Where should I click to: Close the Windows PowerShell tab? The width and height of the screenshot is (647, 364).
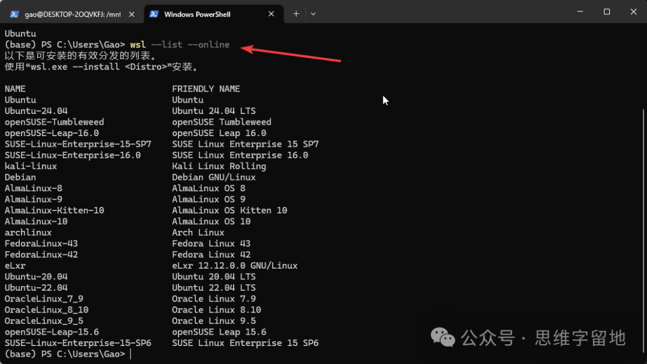click(273, 14)
